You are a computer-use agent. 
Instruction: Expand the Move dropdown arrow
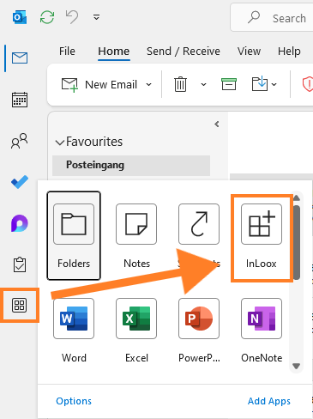tap(274, 84)
